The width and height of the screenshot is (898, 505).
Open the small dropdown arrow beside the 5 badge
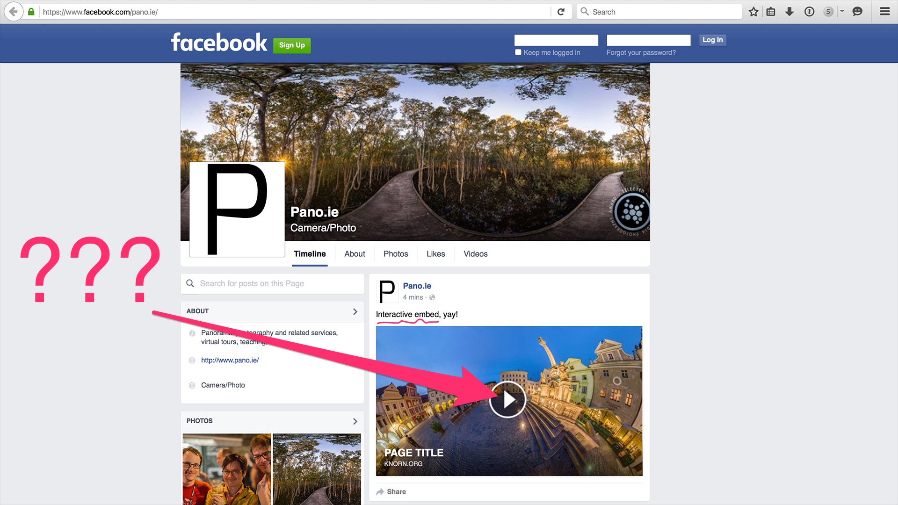coord(842,11)
